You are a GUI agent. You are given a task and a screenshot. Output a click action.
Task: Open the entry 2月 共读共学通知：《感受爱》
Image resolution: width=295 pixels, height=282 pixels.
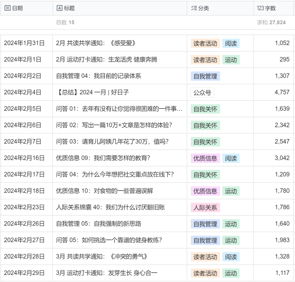point(96,43)
